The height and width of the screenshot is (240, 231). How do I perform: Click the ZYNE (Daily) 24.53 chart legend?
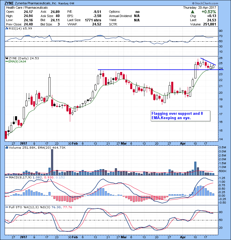24,58
